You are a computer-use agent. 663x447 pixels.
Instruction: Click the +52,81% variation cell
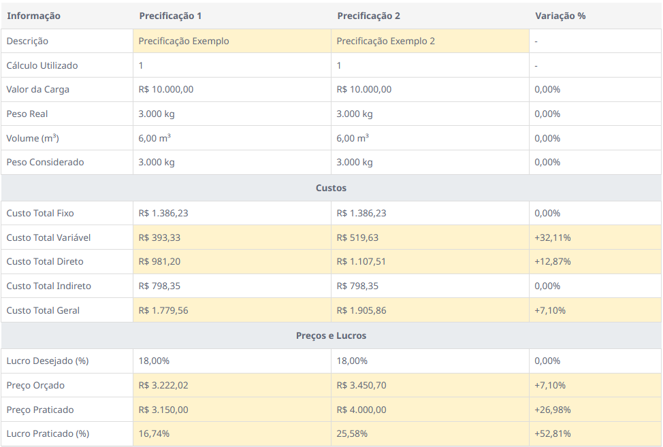tap(595, 434)
